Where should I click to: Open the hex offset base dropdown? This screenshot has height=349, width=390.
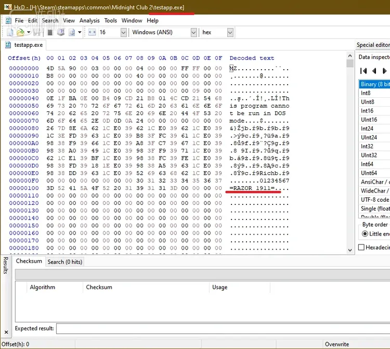click(x=230, y=32)
